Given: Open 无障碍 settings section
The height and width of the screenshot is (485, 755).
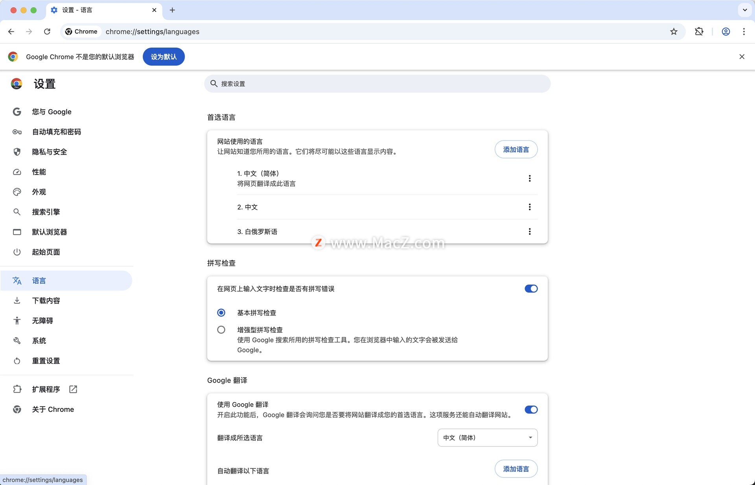Looking at the screenshot, I should (66, 321).
